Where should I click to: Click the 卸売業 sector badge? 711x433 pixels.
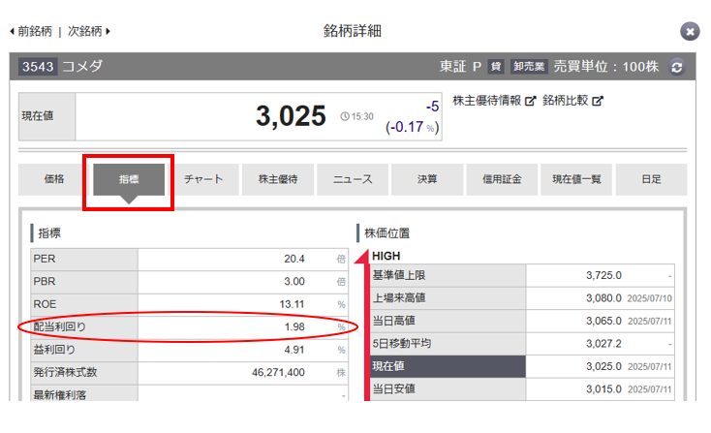pyautogui.click(x=530, y=67)
